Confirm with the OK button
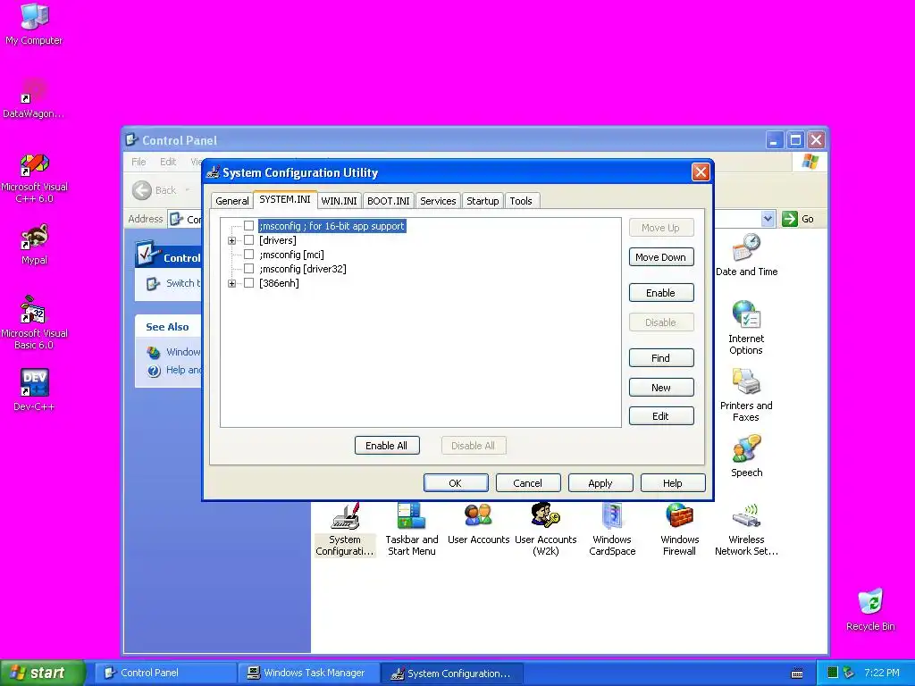The width and height of the screenshot is (915, 686). [456, 483]
